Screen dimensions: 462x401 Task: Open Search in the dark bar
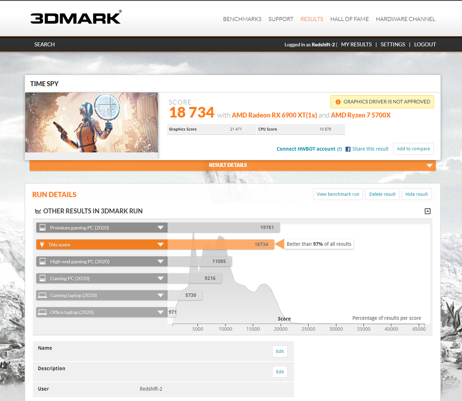click(x=45, y=44)
